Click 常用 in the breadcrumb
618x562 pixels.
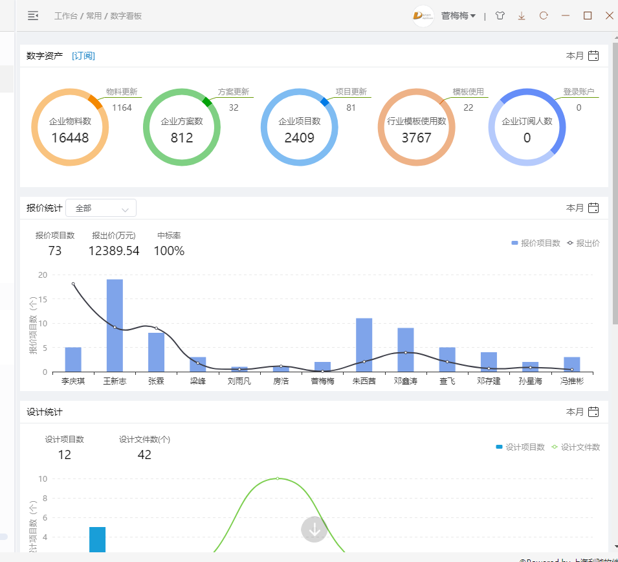tap(94, 16)
